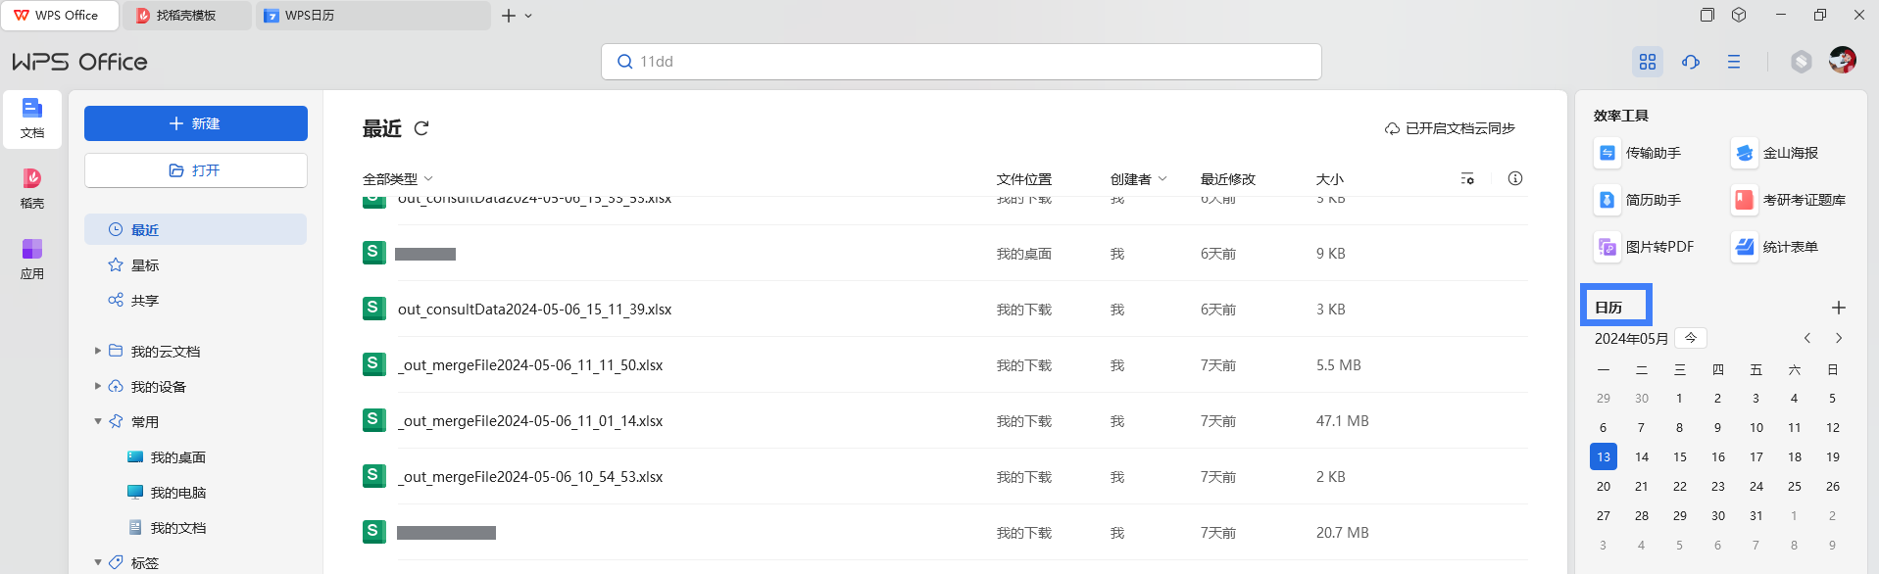Select May 1 in calendar
The height and width of the screenshot is (574, 1879).
(x=1679, y=398)
